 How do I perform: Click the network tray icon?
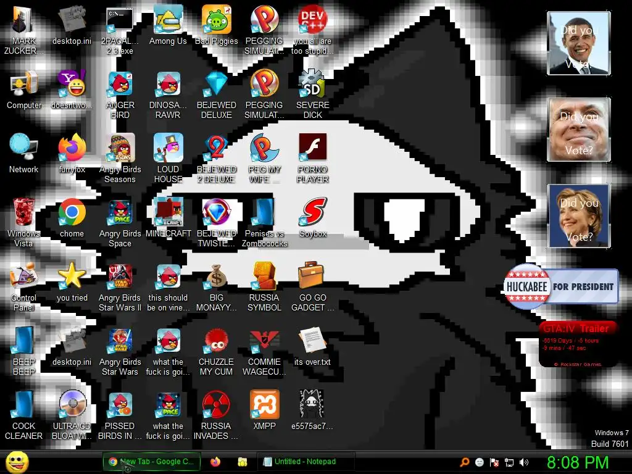[509, 462]
